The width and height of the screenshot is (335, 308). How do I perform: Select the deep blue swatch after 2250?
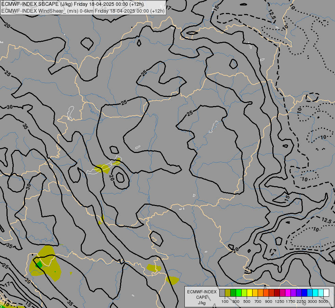(304, 293)
